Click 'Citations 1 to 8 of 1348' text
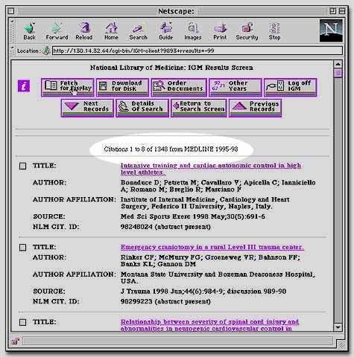The width and height of the screenshot is (354, 357). click(171, 149)
